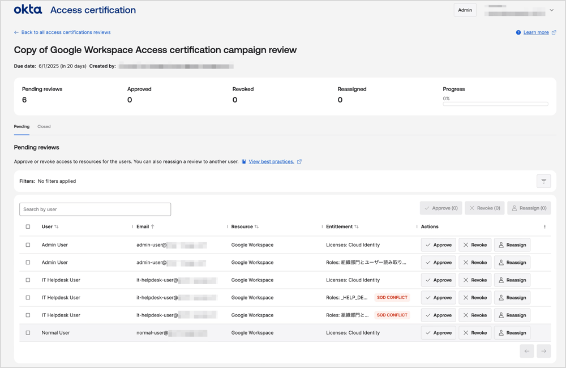Expand the account dropdown chevron
This screenshot has height=368, width=566.
(x=551, y=10)
